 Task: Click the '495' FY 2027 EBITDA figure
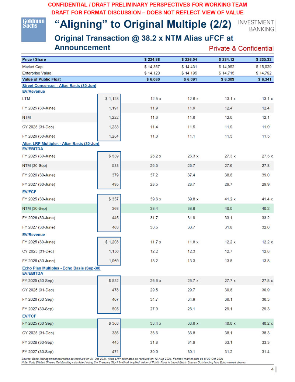click(115, 185)
